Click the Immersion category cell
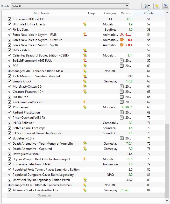The height and width of the screenshot is (204, 170). pos(110,164)
